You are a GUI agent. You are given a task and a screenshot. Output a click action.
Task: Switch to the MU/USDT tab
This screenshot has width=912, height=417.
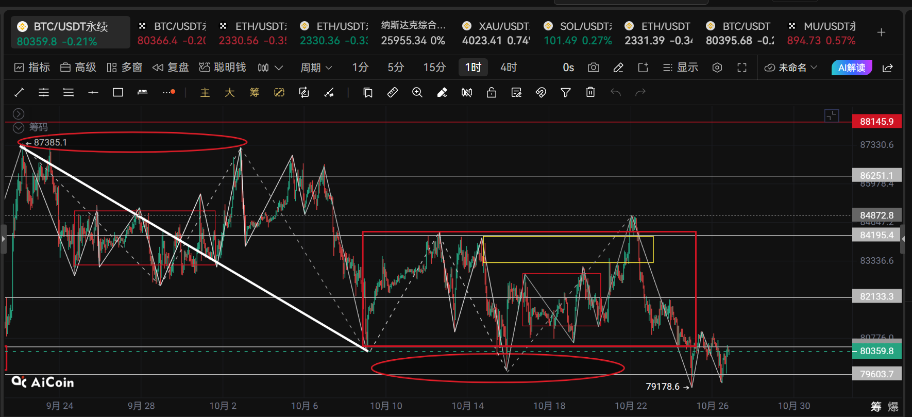coord(822,33)
